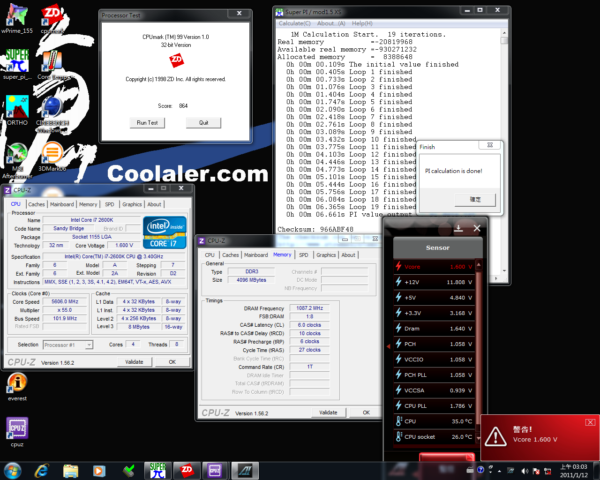The image size is (600, 480).
Task: Click Quit in Processor Test window
Action: pos(203,123)
